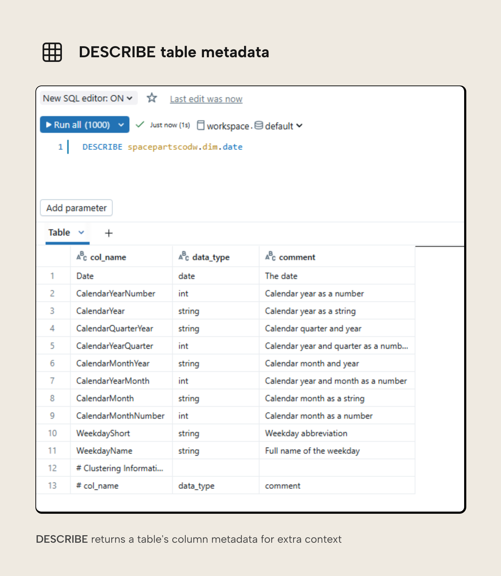Click 'Calendar year and month as a number' cell
The image size is (501, 576).
(x=337, y=381)
